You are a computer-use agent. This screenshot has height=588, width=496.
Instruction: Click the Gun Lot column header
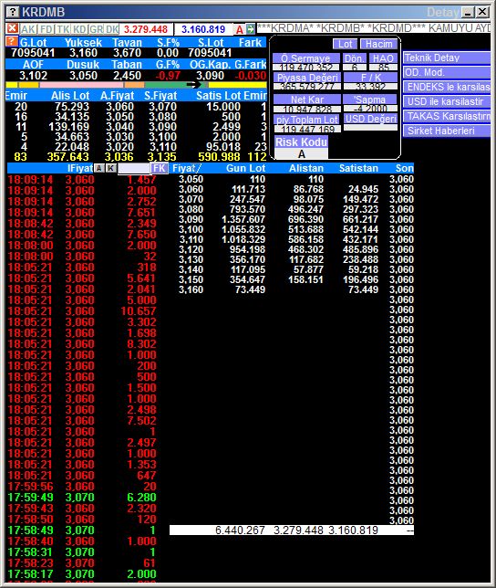(x=245, y=168)
